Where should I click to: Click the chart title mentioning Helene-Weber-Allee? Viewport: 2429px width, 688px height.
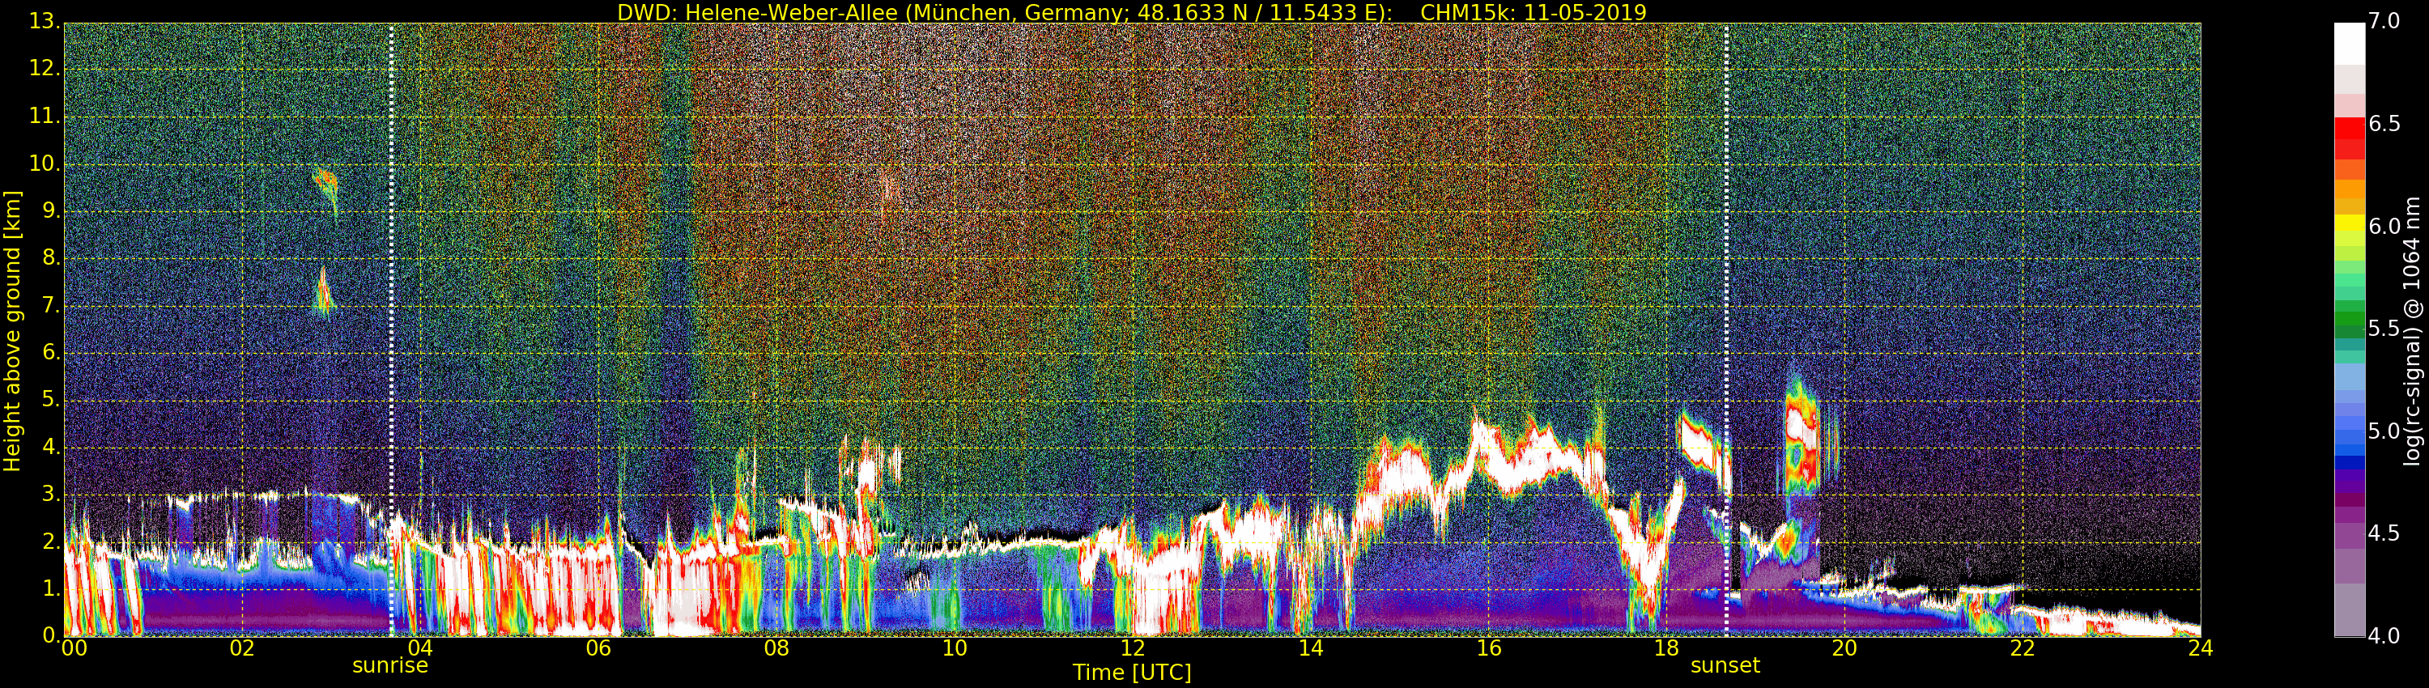tap(1132, 12)
